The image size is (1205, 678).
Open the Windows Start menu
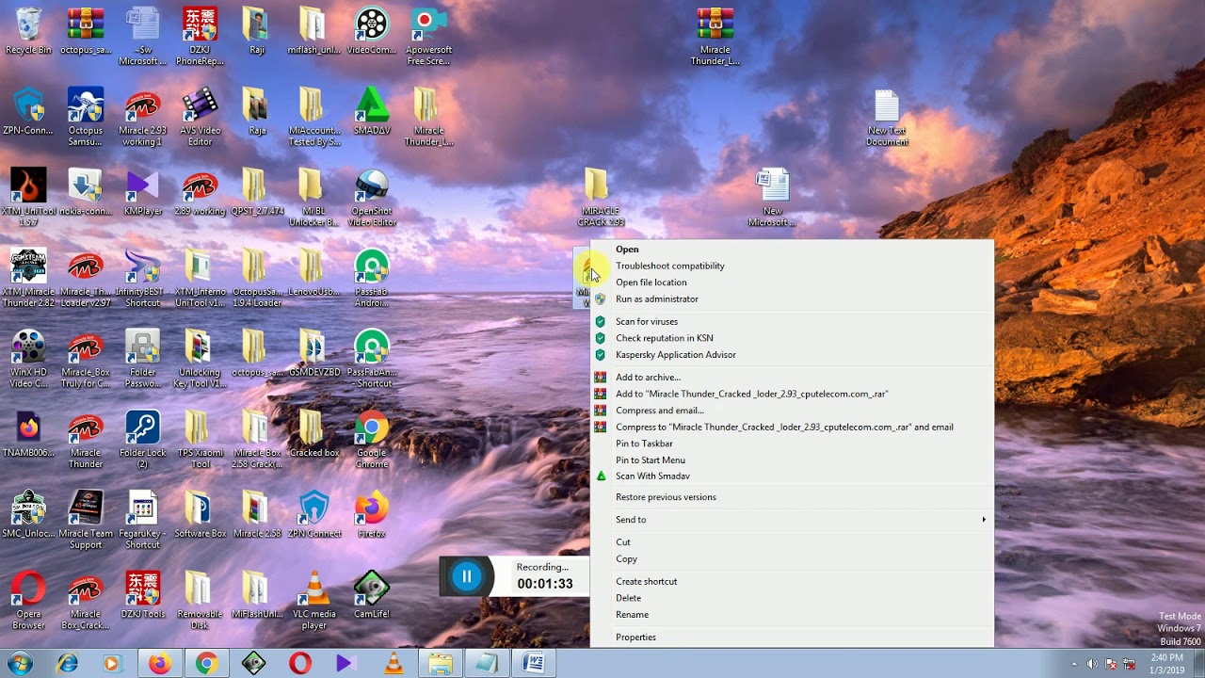19,663
